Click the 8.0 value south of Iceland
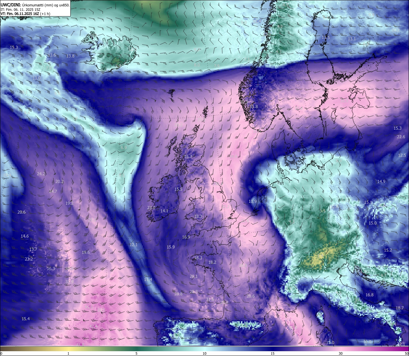 coord(197,65)
